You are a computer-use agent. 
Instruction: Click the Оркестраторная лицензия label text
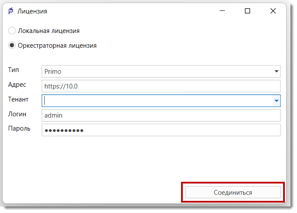[x=57, y=45]
